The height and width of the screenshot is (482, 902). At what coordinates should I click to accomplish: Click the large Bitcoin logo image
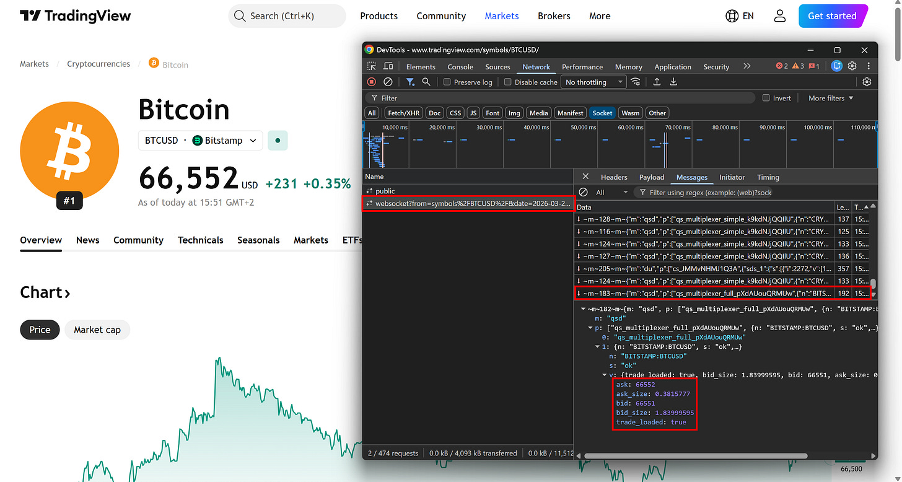coord(69,152)
